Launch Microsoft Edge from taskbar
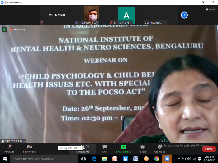 point(94,159)
